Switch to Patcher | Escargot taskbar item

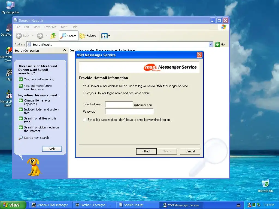[94, 205]
